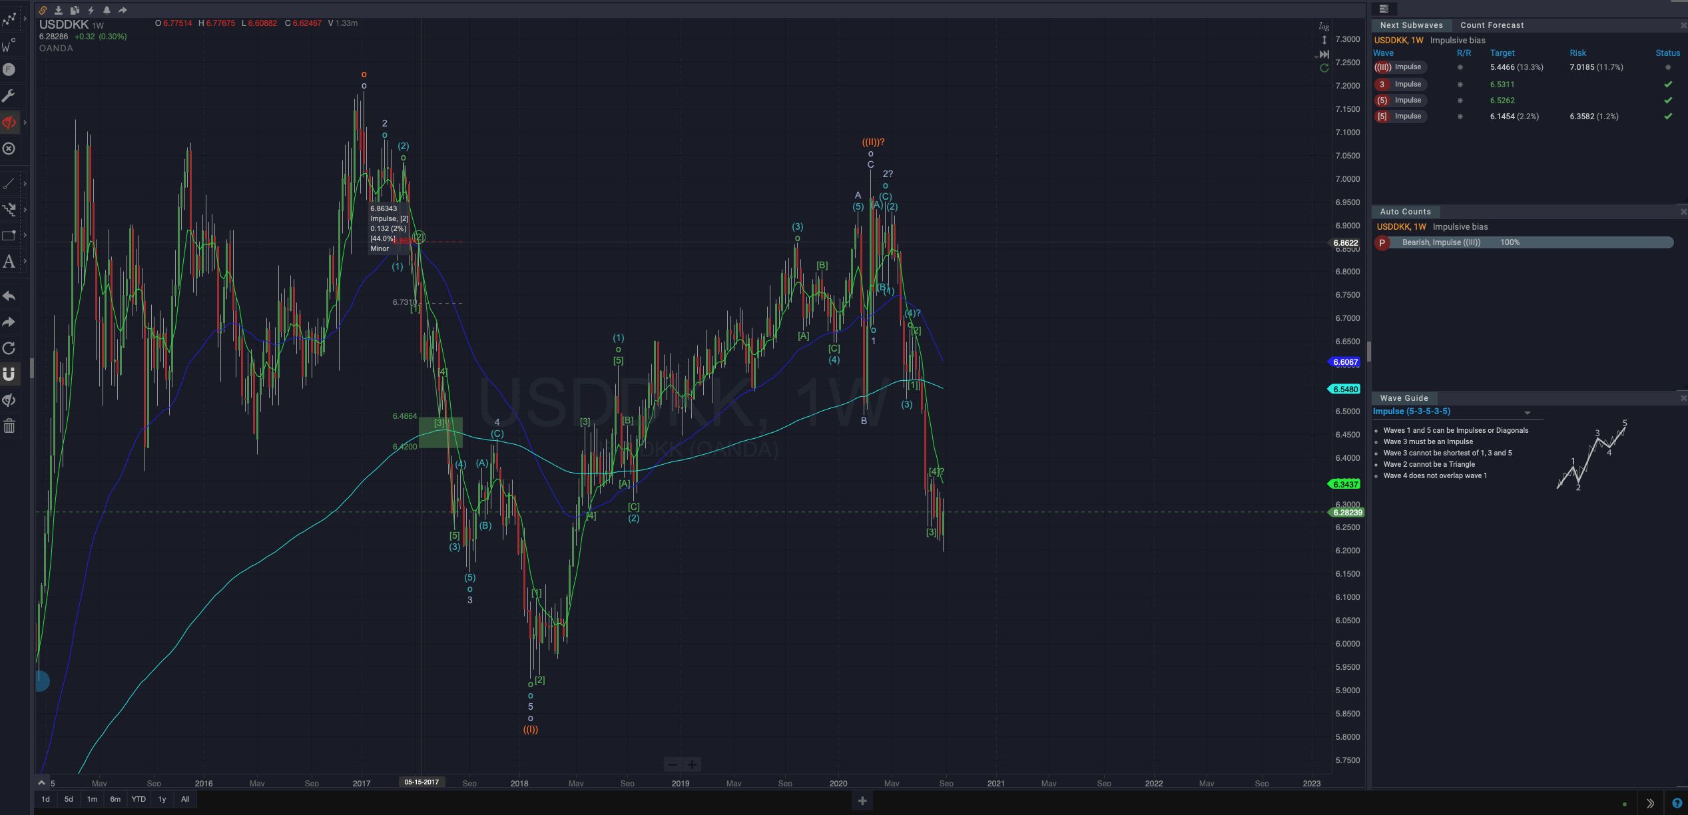This screenshot has height=815, width=1688.
Task: Expand the chart type tool submenu arrow
Action: click(x=25, y=19)
